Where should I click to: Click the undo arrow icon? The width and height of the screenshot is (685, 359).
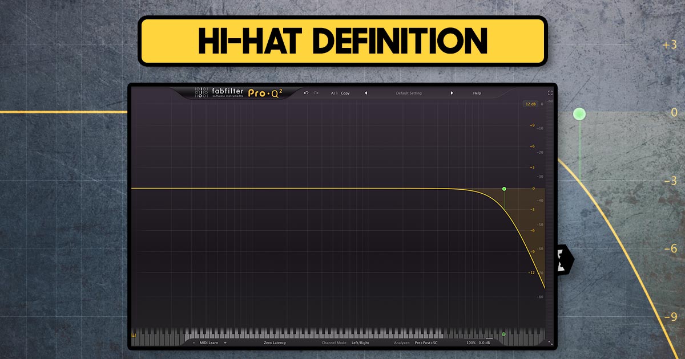pos(305,93)
